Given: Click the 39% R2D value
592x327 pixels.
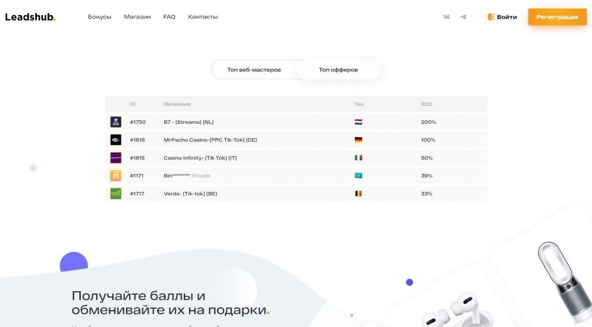Looking at the screenshot, I should [427, 176].
